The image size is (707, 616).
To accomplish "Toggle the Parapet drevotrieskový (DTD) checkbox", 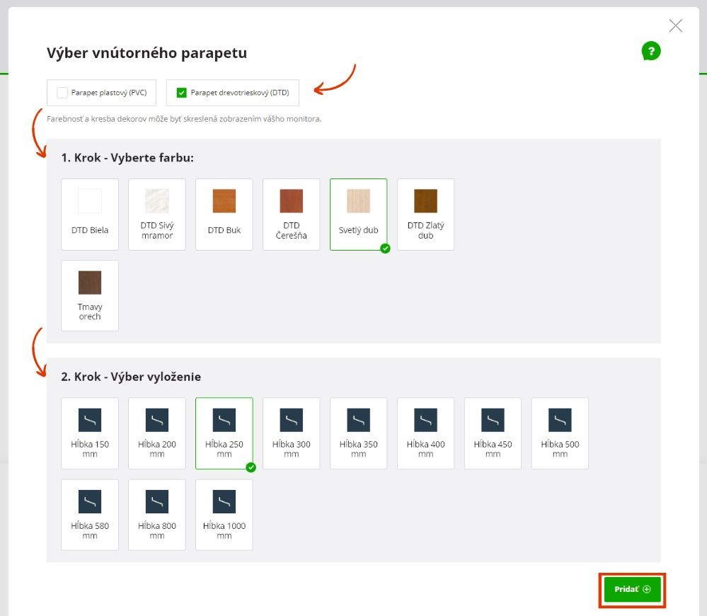I will click(182, 93).
